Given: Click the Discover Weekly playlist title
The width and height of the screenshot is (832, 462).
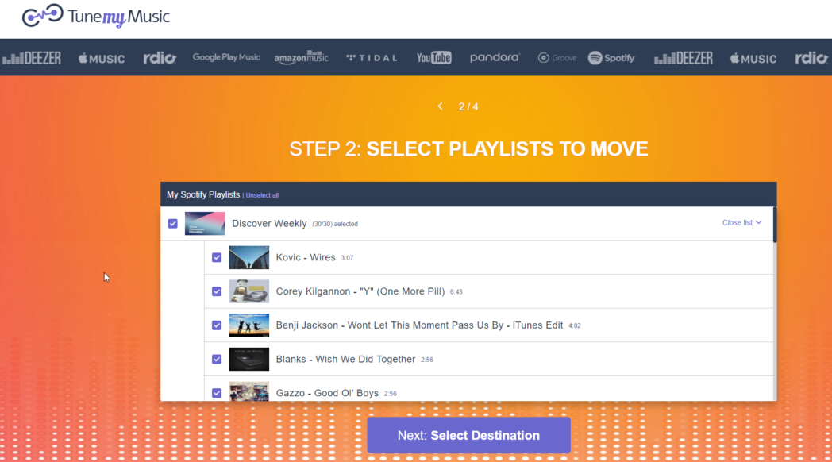Looking at the screenshot, I should (269, 223).
